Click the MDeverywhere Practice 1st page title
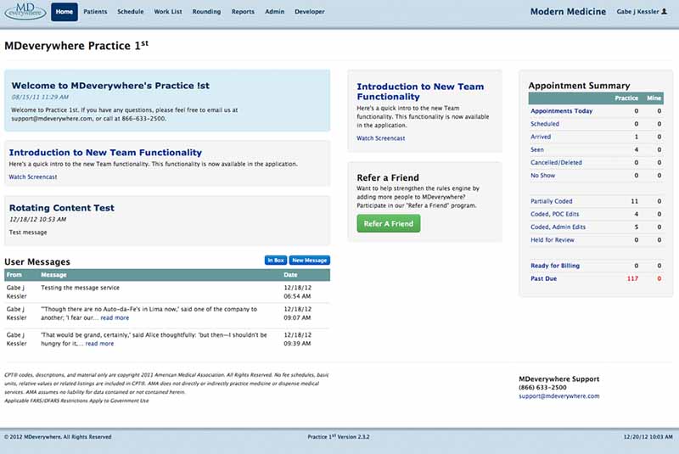 click(76, 45)
